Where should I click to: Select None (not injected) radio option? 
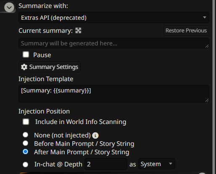click(x=25, y=135)
